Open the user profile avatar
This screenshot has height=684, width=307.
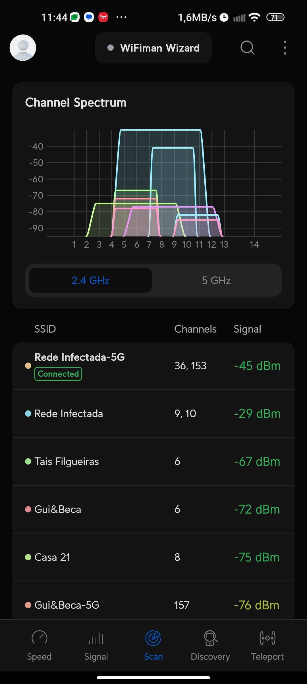click(x=23, y=48)
